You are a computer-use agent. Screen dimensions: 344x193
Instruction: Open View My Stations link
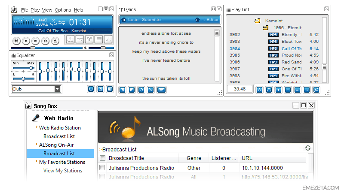tap(63, 171)
